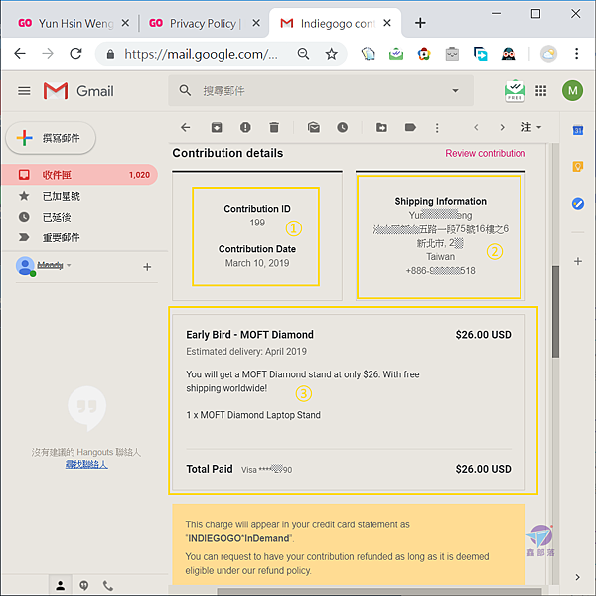This screenshot has width=596, height=596.
Task: Click the 尋找聯絡人 find contacts link
Action: click(x=86, y=464)
